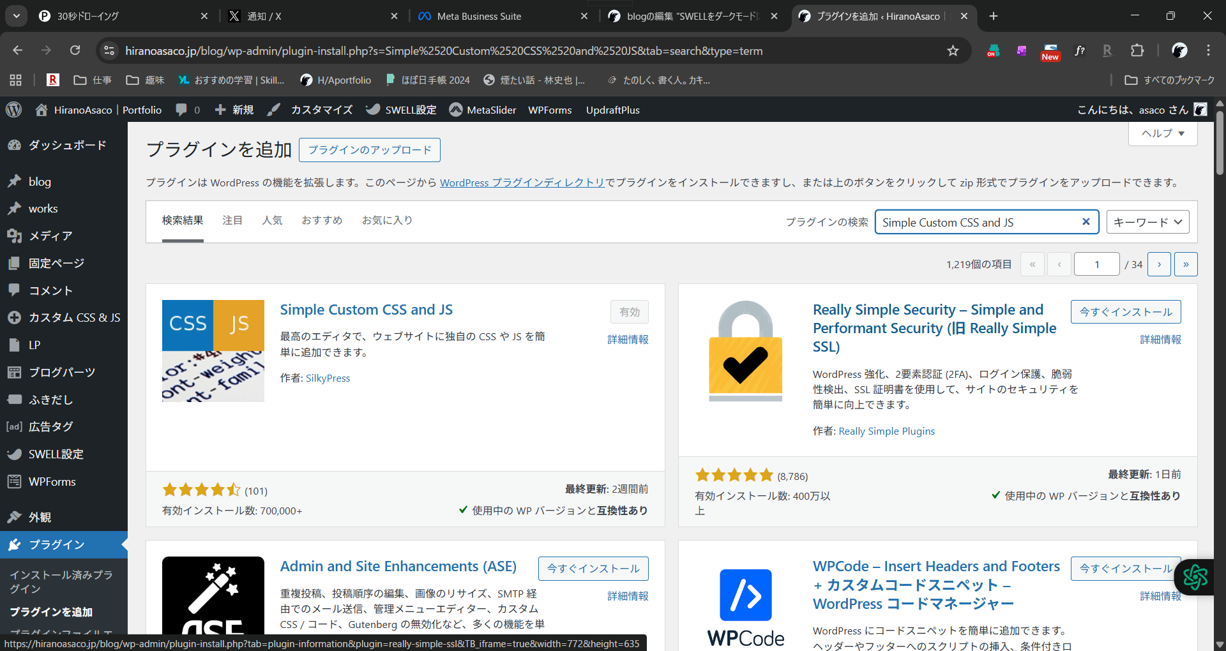Image resolution: width=1226 pixels, height=651 pixels.
Task: Open MetaSlider from the admin toolbar
Action: coord(482,109)
